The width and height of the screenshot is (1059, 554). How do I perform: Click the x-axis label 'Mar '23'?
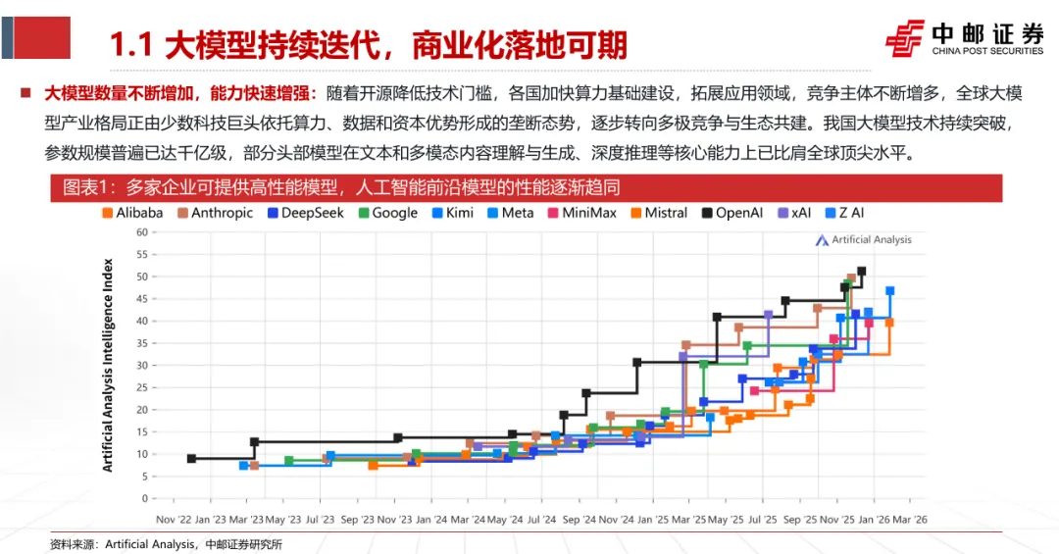coord(246,520)
